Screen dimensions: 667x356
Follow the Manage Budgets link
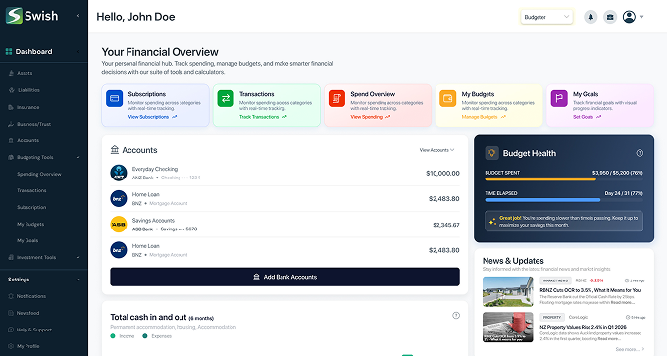(x=484, y=117)
